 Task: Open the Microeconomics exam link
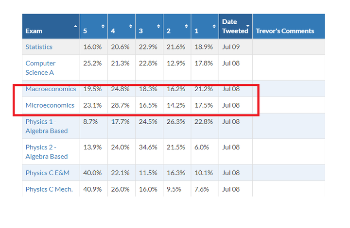click(x=50, y=105)
